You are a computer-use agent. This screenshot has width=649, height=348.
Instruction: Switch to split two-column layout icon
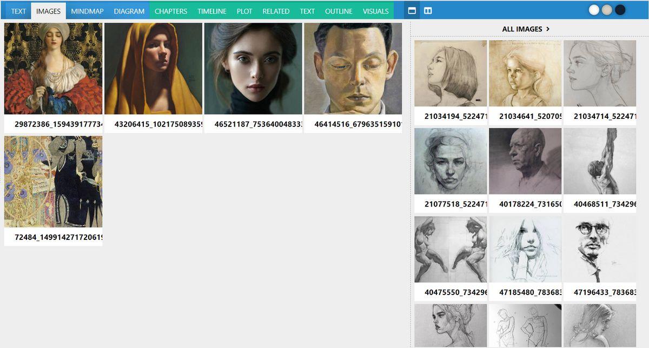[x=428, y=11]
